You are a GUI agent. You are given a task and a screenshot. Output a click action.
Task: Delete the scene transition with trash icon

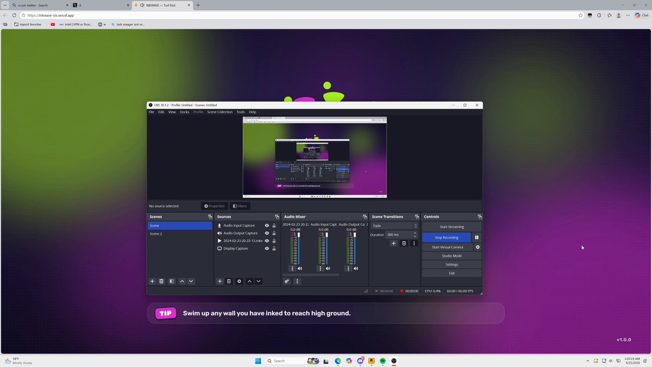pyautogui.click(x=404, y=243)
